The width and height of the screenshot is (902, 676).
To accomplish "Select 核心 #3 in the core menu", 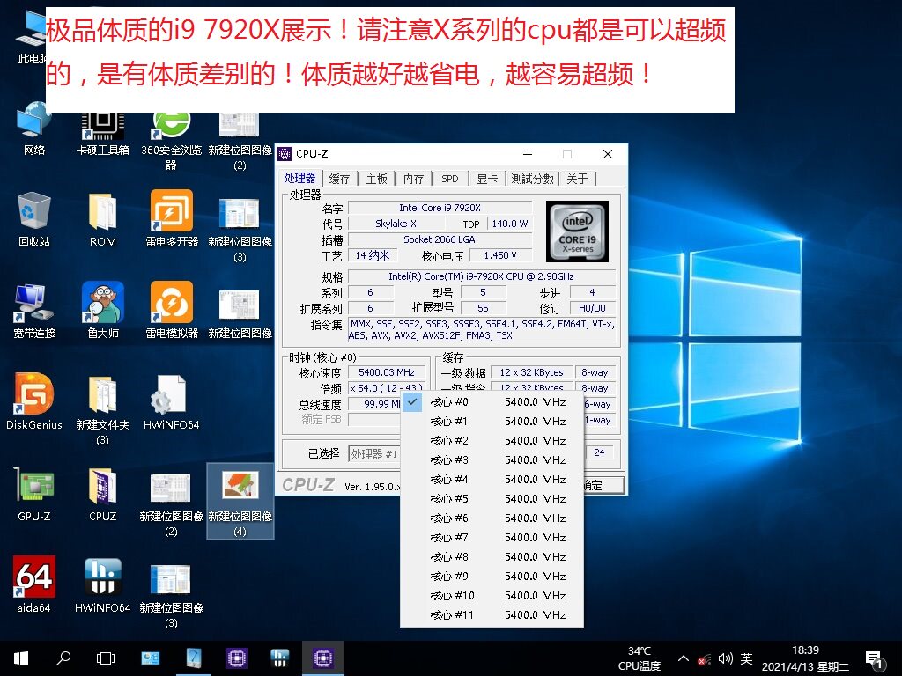I will coord(492,459).
